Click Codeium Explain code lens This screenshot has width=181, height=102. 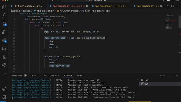point(44,17)
